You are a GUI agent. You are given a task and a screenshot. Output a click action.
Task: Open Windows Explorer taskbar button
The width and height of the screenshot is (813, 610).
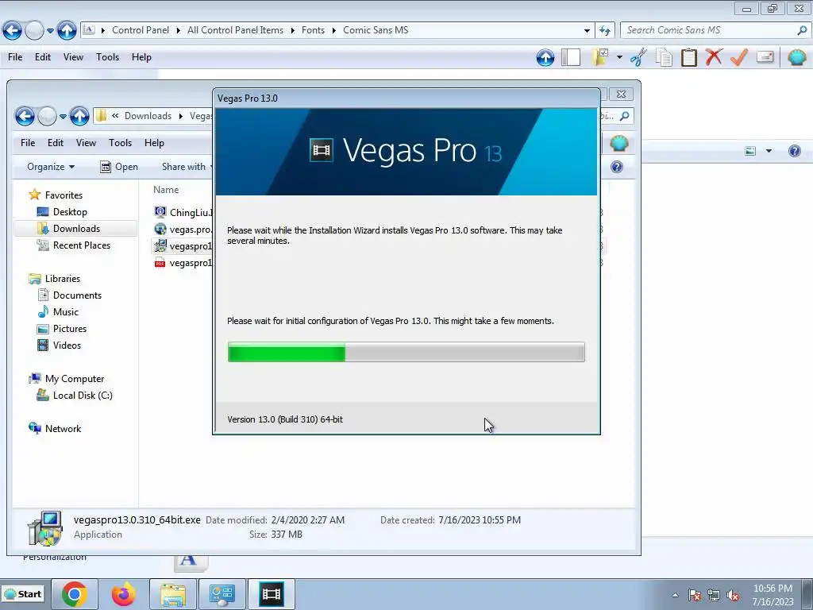172,594
